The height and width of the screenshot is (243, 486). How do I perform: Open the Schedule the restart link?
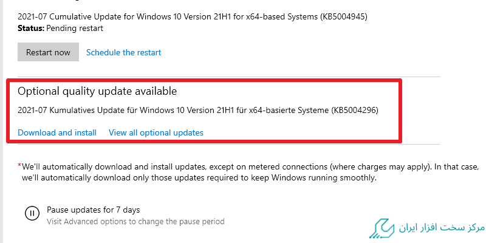click(x=123, y=52)
